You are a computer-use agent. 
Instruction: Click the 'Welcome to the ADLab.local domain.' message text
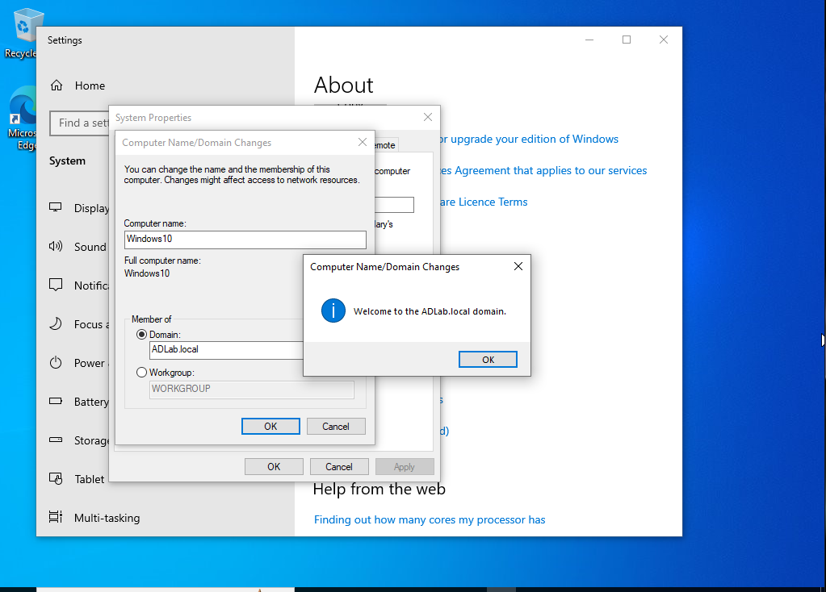click(x=430, y=311)
